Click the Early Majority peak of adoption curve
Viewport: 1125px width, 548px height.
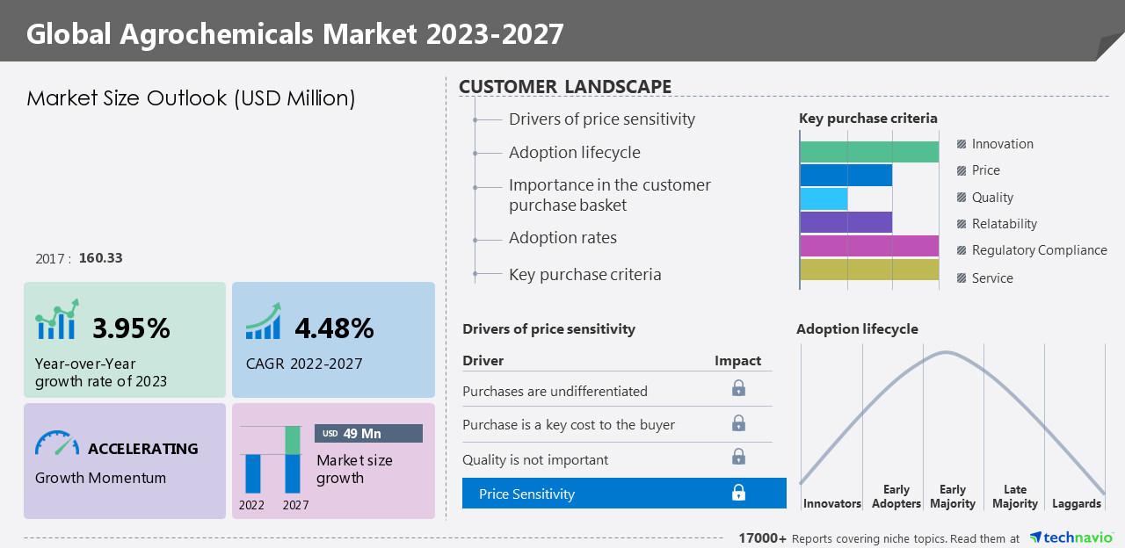pos(947,353)
